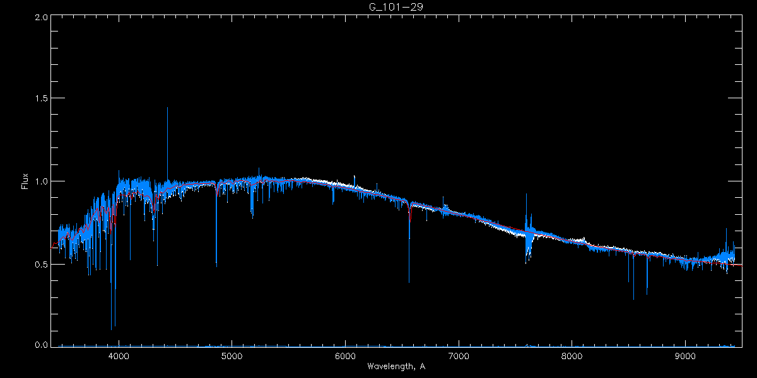Screen dimensions: 757x378
Task: Click the deep absorption line near 4860 Å
Action: tap(216, 224)
